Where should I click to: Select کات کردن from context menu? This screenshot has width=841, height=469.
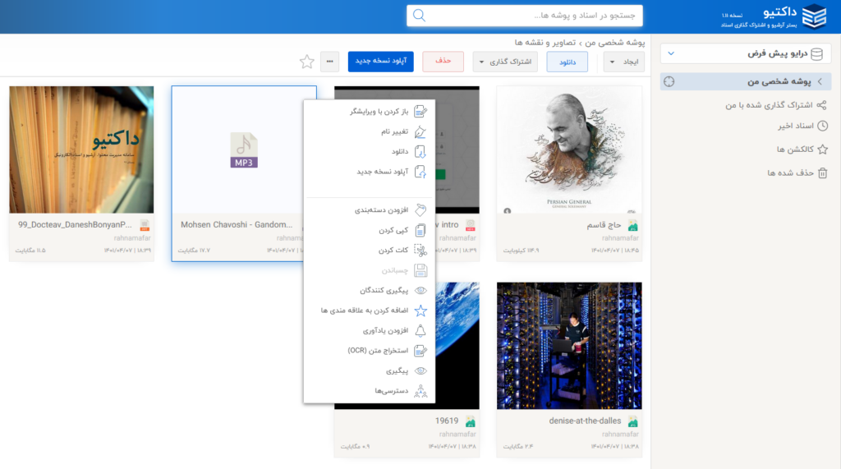(x=370, y=250)
